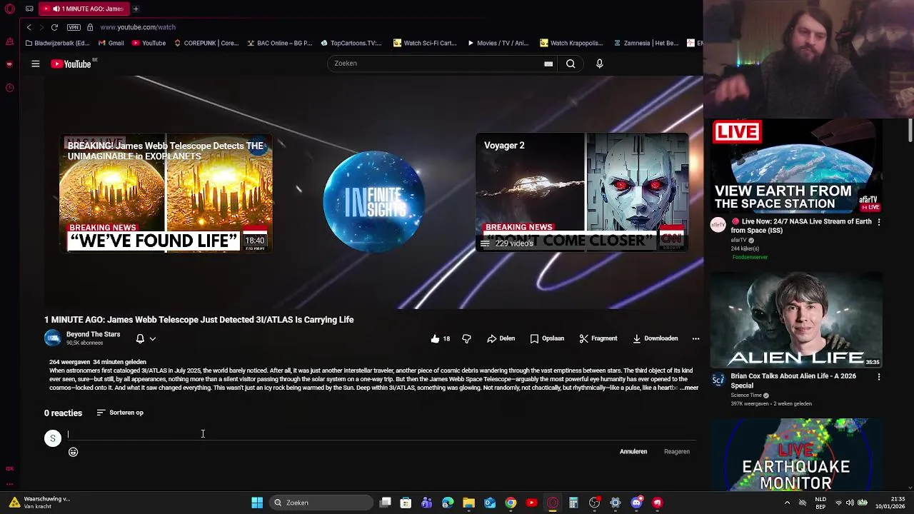Open the YouTube guide hamburger menu

[x=35, y=64]
